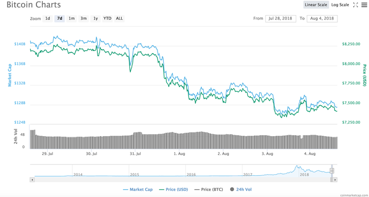Click the 29. Jul date label
Image resolution: width=369 pixels, height=197 pixels.
pos(48,154)
